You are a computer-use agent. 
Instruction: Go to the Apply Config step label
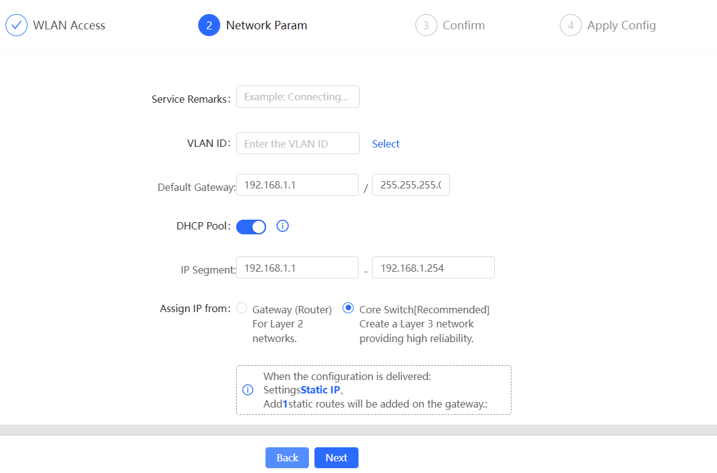(621, 25)
